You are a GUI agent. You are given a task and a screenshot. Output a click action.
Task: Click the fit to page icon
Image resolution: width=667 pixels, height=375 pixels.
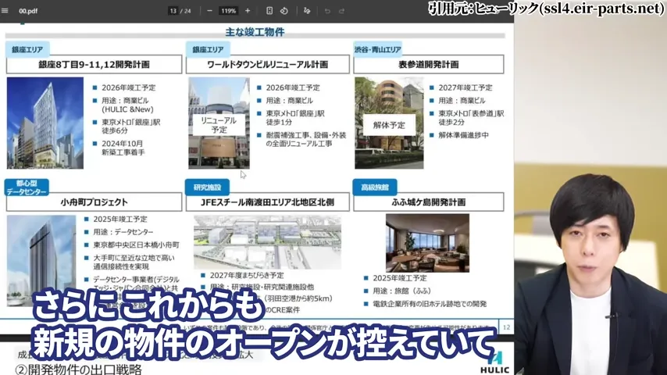(269, 11)
